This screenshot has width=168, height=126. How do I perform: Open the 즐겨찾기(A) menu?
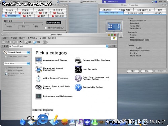click(33, 38)
